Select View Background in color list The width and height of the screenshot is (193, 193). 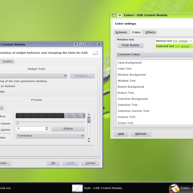[x=129, y=63]
